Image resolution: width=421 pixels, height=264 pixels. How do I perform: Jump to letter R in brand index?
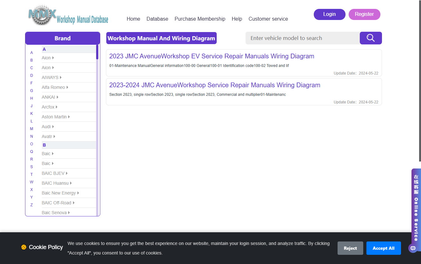pyautogui.click(x=31, y=159)
